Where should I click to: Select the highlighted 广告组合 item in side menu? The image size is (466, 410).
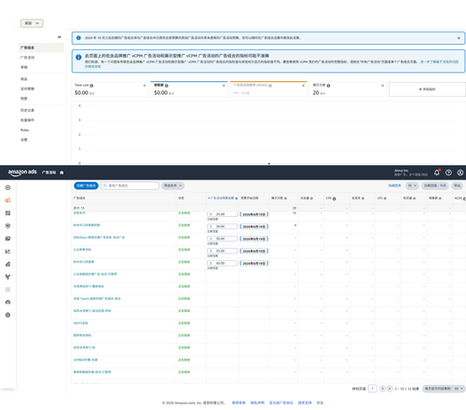pyautogui.click(x=41, y=48)
